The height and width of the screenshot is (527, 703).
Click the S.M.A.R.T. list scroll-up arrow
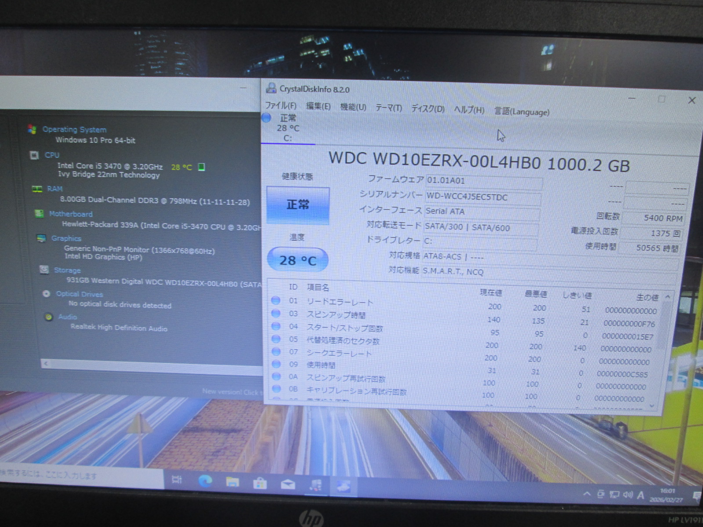[667, 297]
